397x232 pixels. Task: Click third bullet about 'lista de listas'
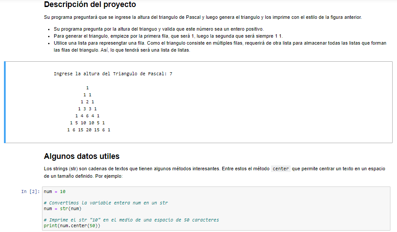220,46
